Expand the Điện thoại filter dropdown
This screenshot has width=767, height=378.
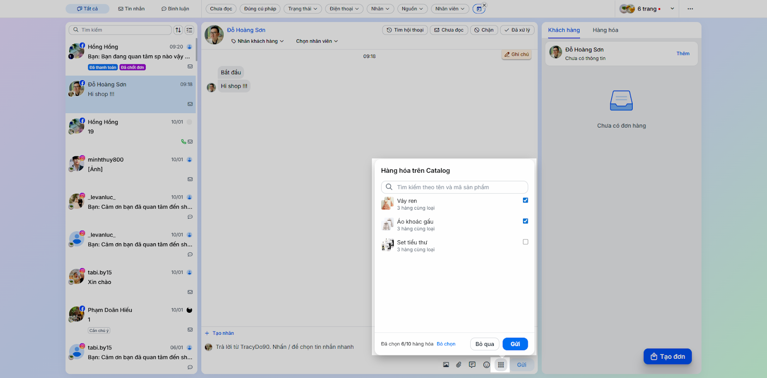(x=344, y=9)
